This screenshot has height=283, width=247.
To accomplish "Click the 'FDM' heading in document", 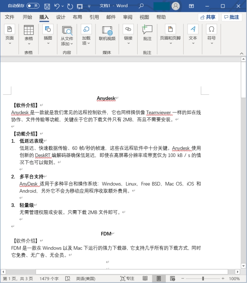I will 106,234.
